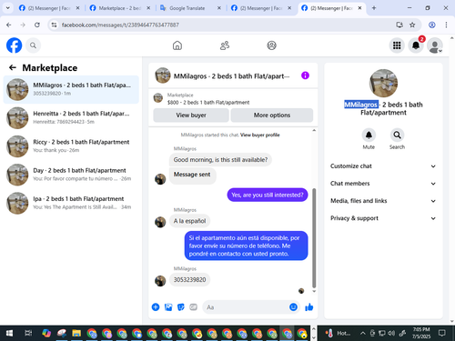Expand Media, files and links section
455x341 pixels.
coord(383,201)
